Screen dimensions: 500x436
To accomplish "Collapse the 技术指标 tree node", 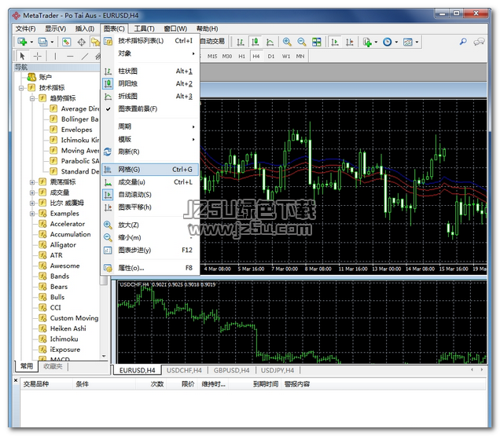I will (x=21, y=88).
